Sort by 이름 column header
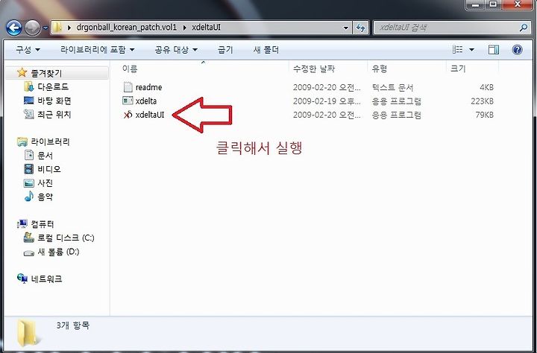This screenshot has width=537, height=353. click(130, 69)
